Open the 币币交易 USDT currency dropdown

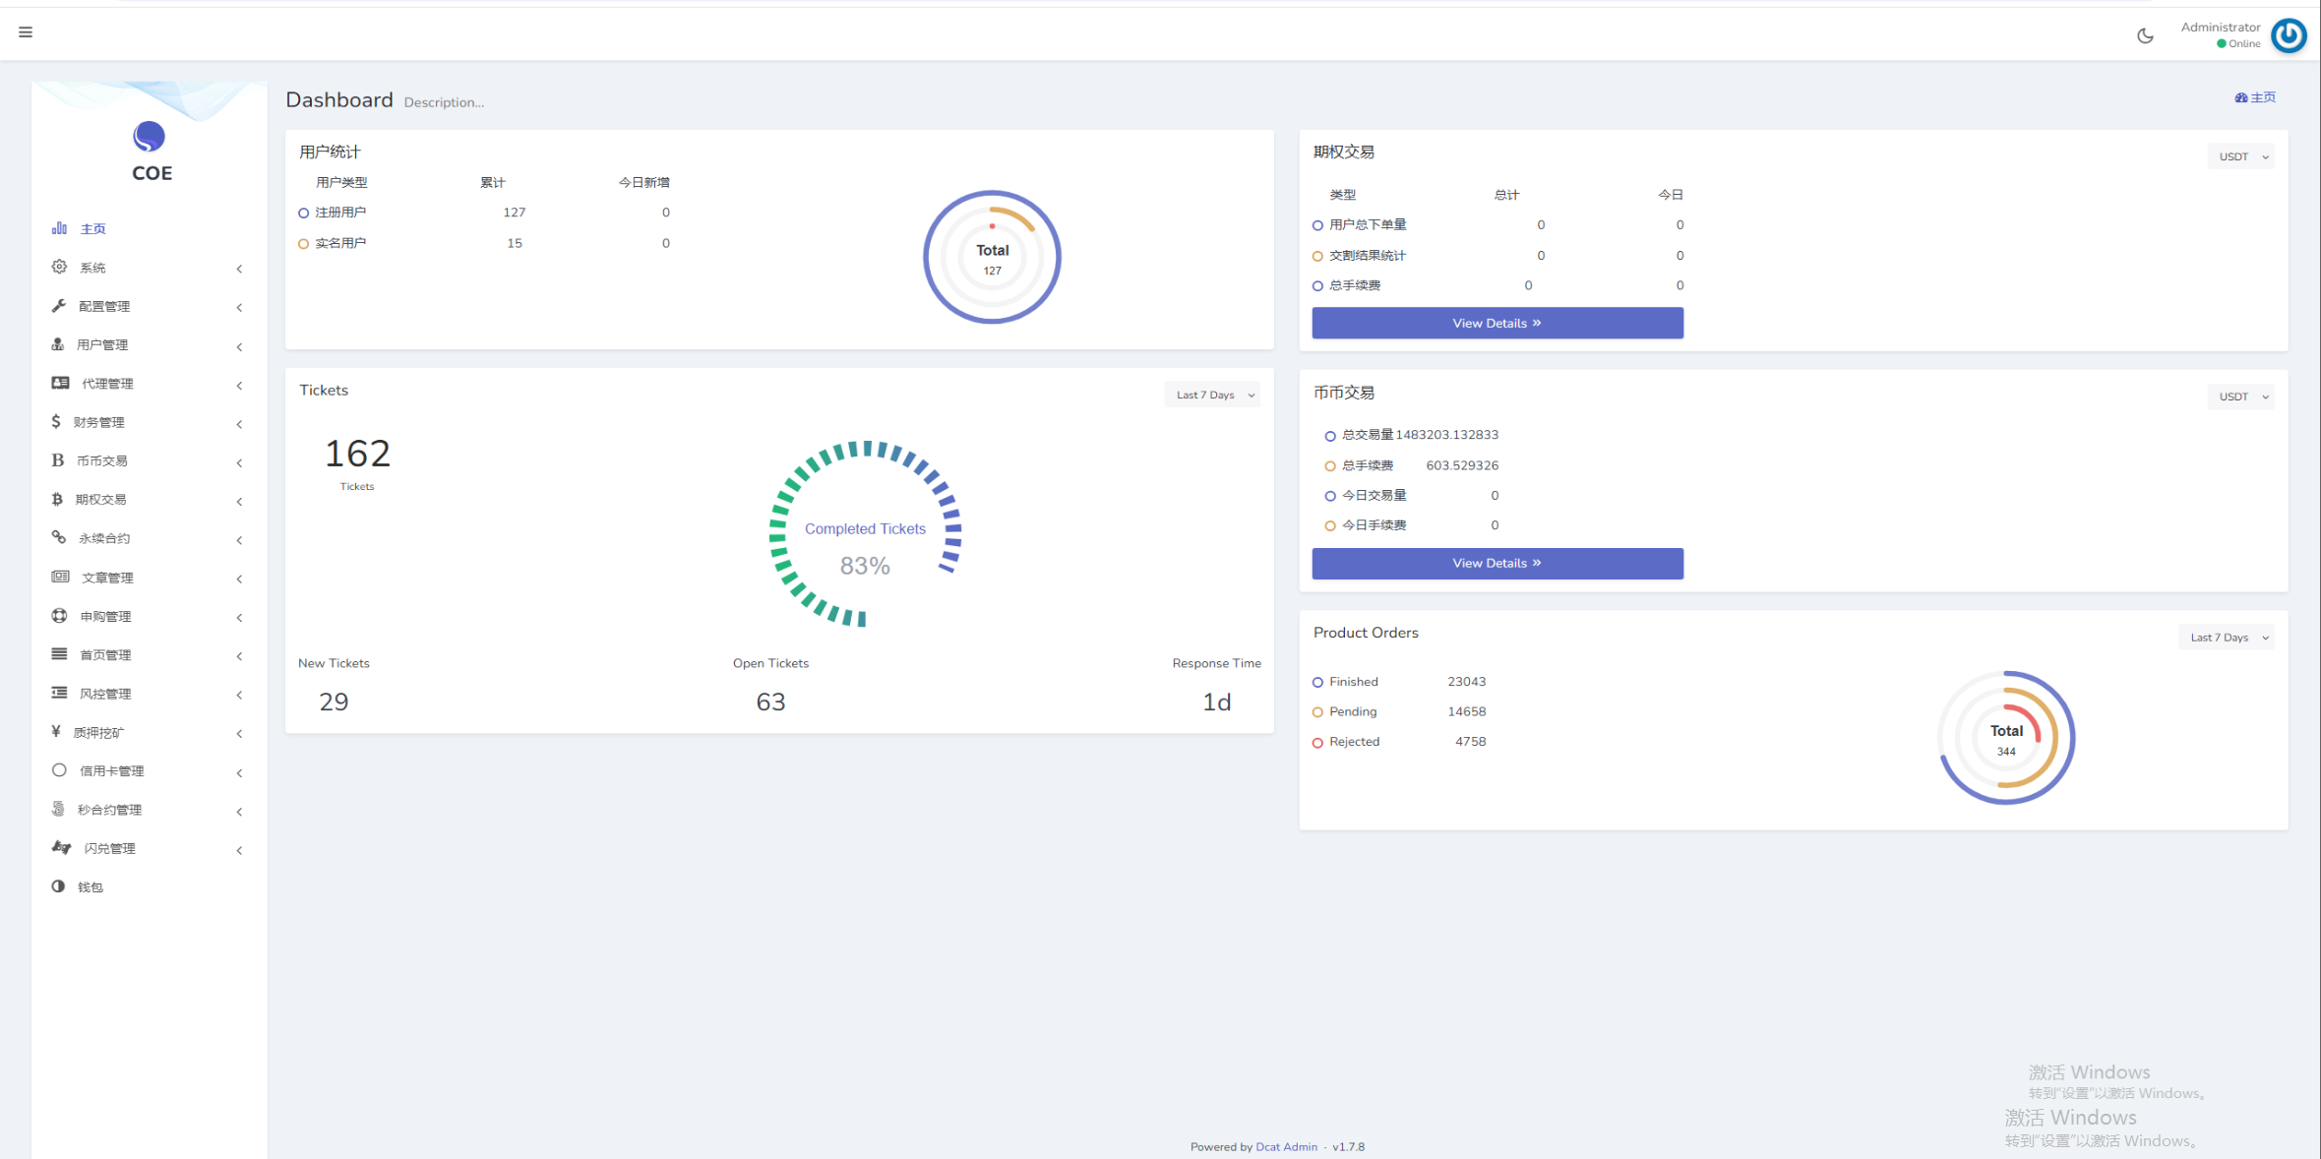(2240, 396)
